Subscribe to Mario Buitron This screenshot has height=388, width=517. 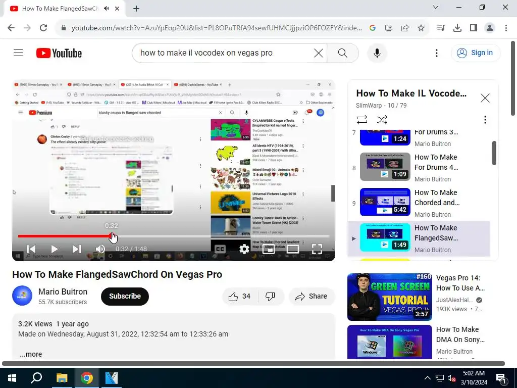click(x=125, y=296)
